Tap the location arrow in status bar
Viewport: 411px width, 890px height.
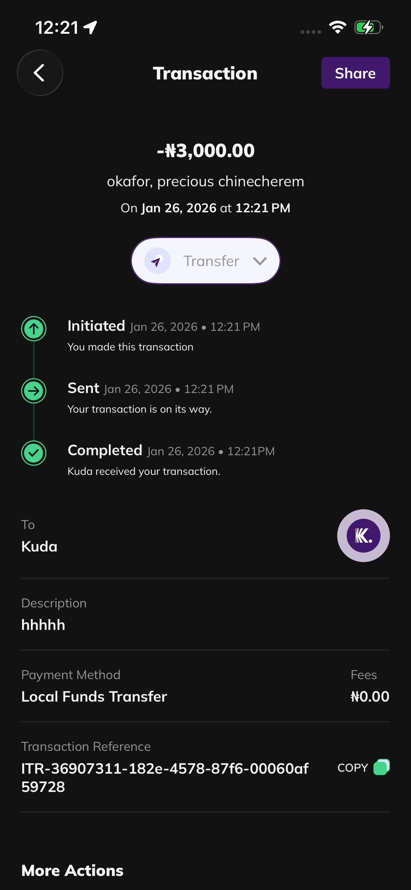(91, 27)
